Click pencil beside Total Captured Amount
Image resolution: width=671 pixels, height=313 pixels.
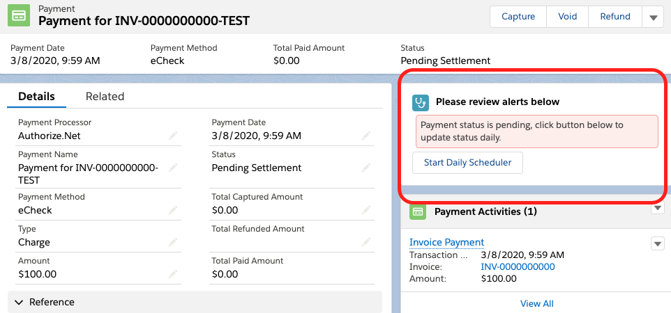pyautogui.click(x=366, y=210)
